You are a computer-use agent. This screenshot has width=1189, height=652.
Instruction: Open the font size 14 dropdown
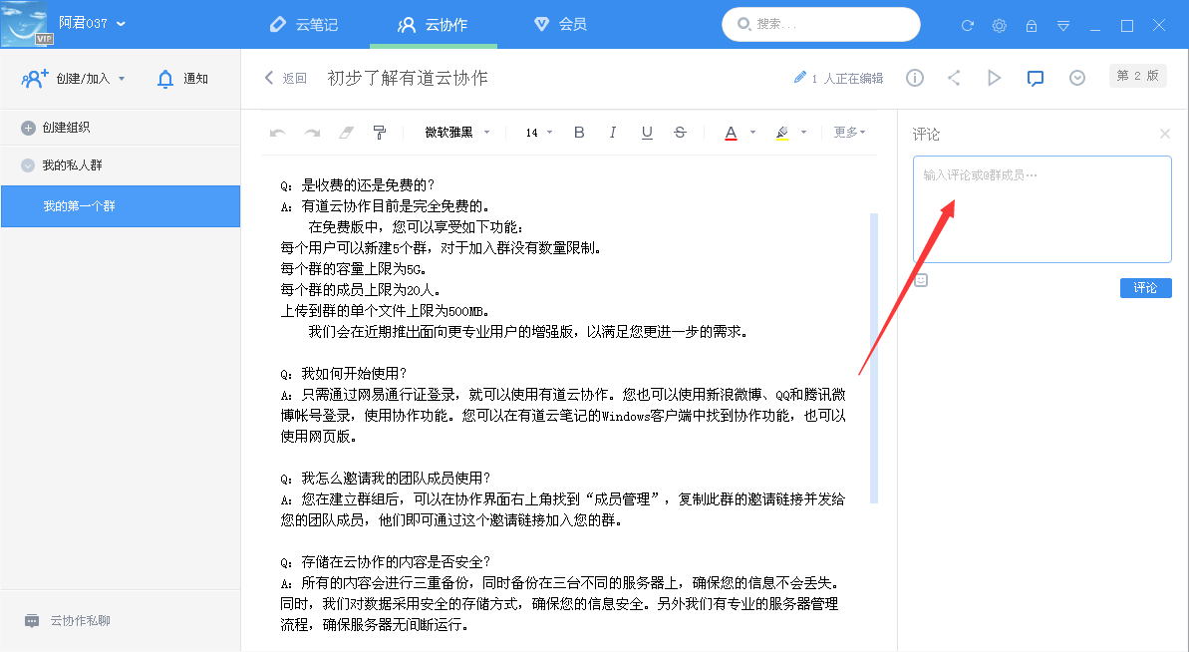(535, 131)
